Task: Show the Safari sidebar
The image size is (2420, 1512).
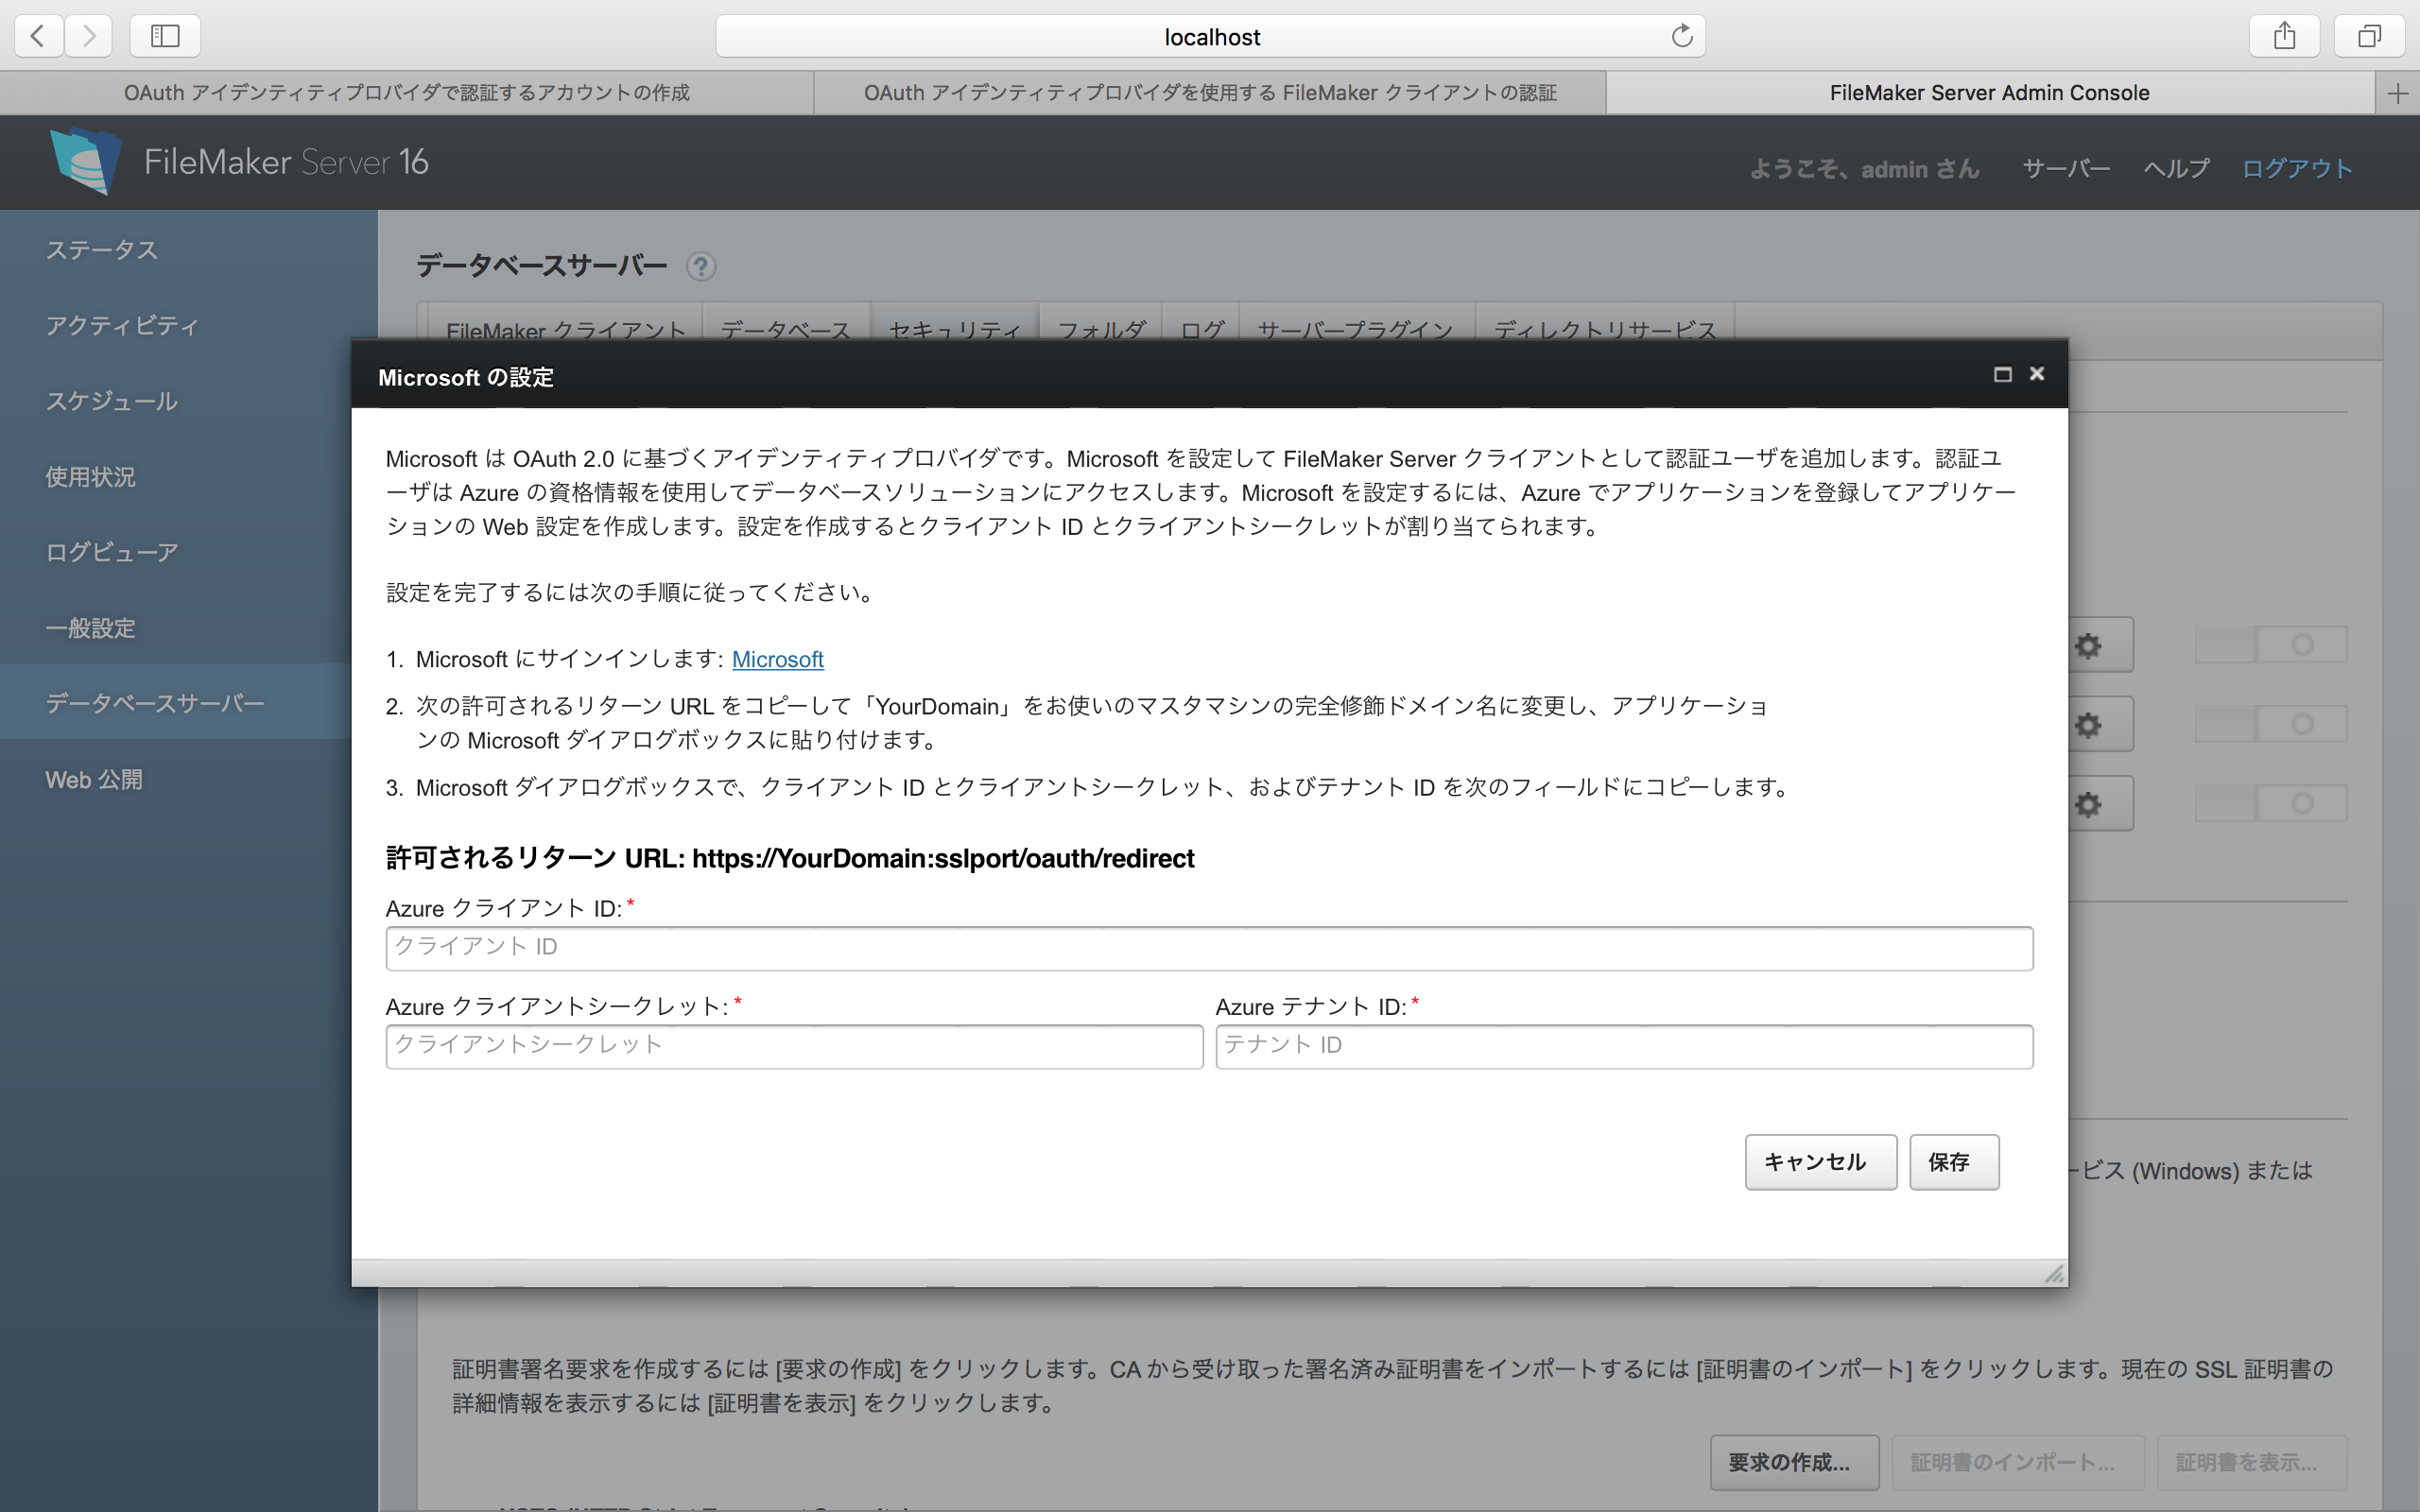Action: click(x=165, y=36)
